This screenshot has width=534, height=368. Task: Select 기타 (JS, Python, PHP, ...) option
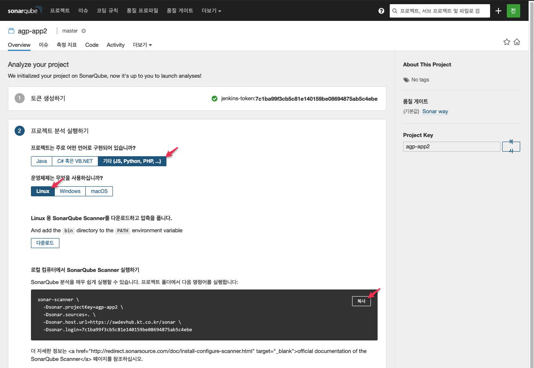(132, 161)
